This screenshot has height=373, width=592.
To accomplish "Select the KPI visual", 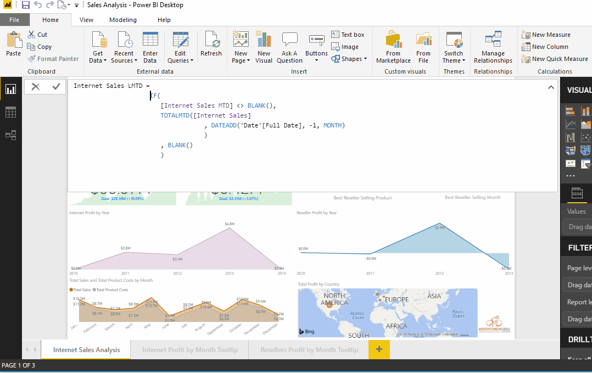I will pyautogui.click(x=570, y=164).
